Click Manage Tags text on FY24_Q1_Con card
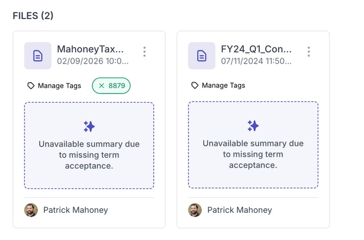 pos(223,85)
